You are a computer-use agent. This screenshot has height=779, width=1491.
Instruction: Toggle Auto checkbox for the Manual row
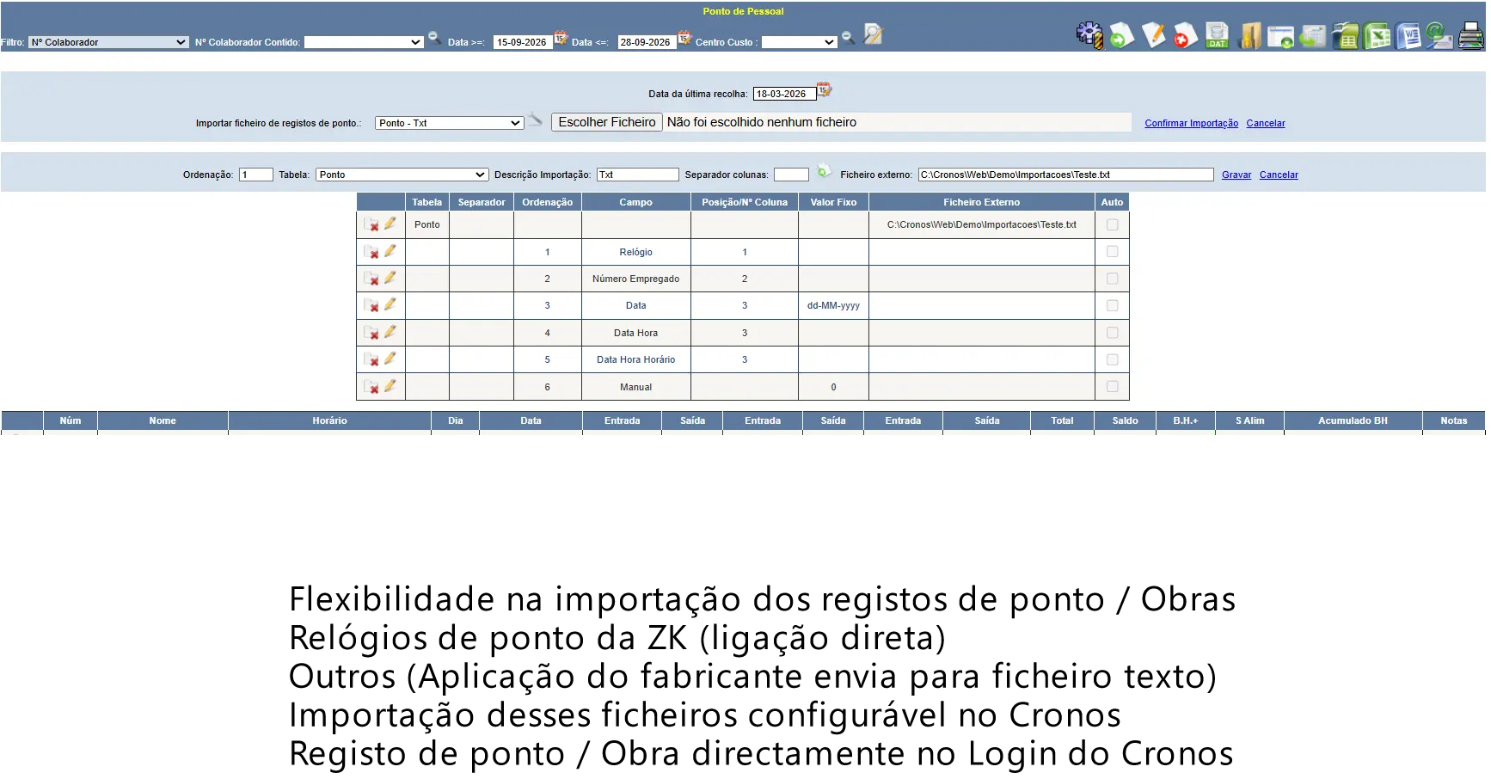tap(1112, 387)
